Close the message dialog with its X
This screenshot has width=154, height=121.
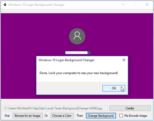tap(124, 60)
